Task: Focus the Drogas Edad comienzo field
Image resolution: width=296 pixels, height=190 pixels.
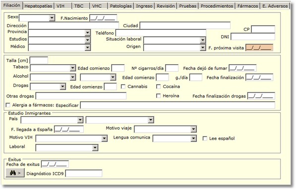Action: (111, 87)
